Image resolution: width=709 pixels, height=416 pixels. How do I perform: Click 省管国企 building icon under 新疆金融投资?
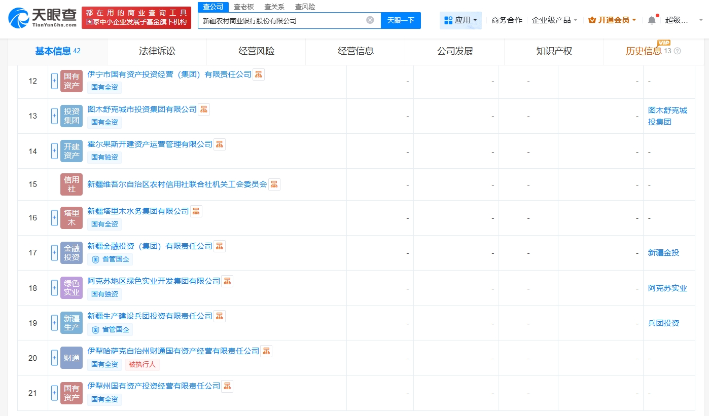[x=96, y=259]
